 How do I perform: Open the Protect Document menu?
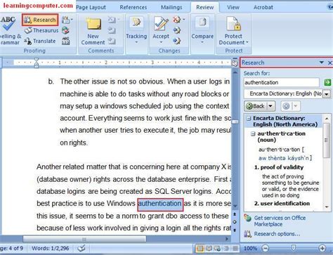(x=233, y=31)
